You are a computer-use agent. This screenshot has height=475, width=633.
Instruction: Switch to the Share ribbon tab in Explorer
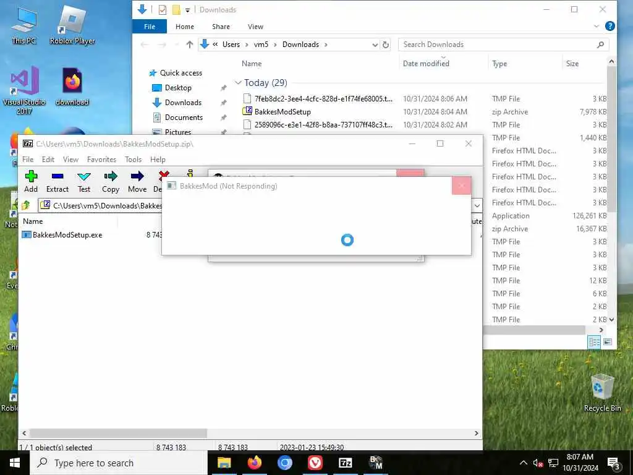tap(221, 27)
